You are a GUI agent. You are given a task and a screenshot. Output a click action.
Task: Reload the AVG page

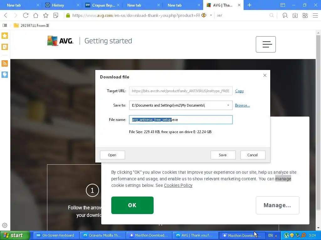tap(26, 15)
